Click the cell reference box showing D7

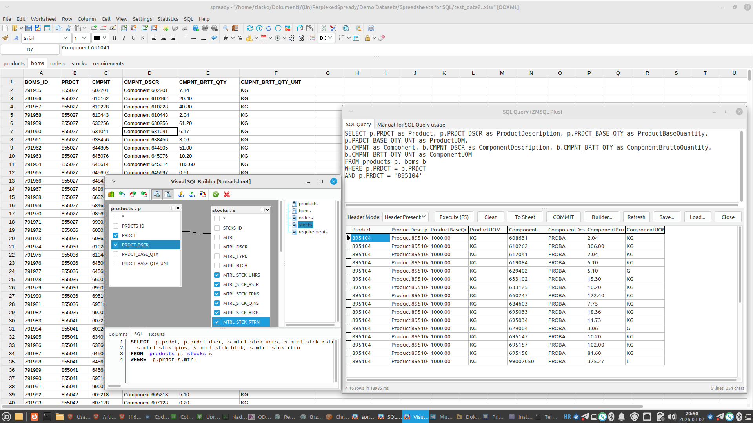point(30,49)
